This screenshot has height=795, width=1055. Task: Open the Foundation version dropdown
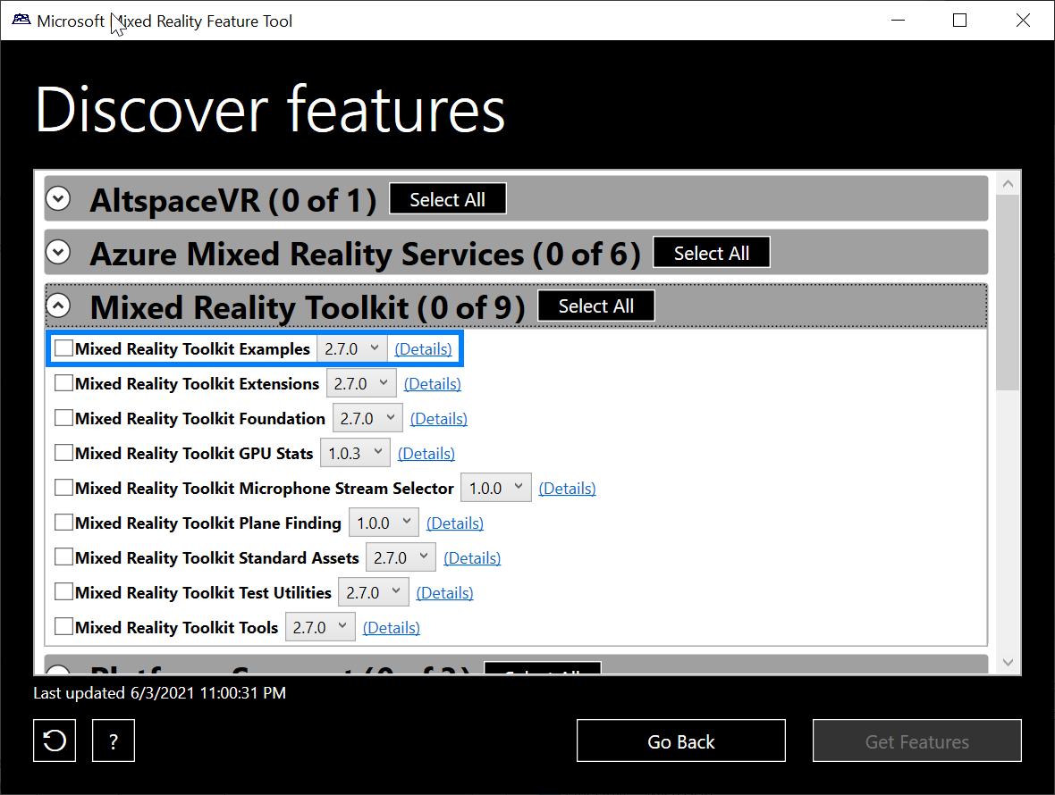pos(367,417)
